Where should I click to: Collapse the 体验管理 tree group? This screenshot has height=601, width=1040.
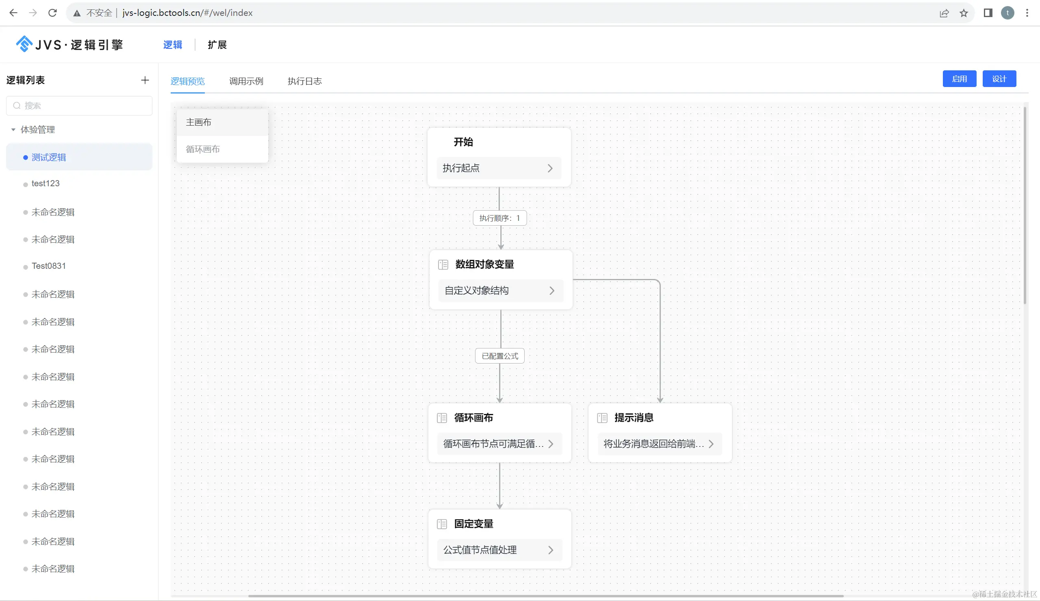pyautogui.click(x=13, y=130)
